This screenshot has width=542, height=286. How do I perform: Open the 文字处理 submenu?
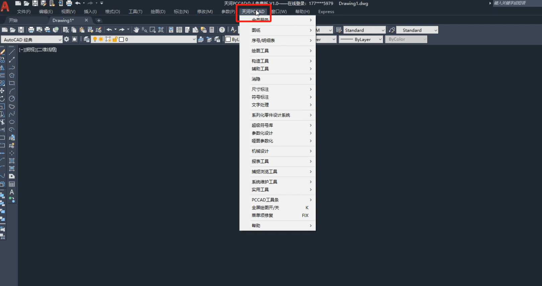[278, 105]
